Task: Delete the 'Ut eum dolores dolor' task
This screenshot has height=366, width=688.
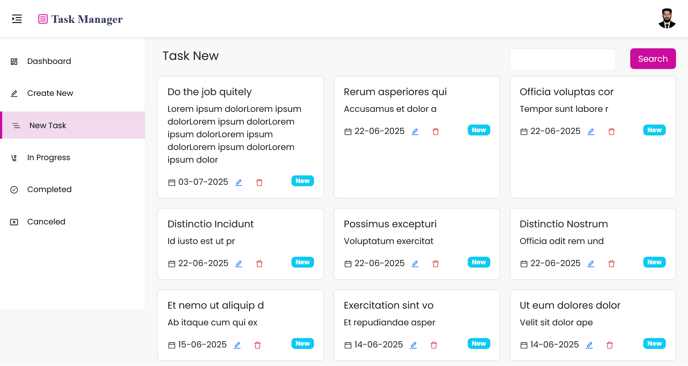Action: click(x=610, y=345)
